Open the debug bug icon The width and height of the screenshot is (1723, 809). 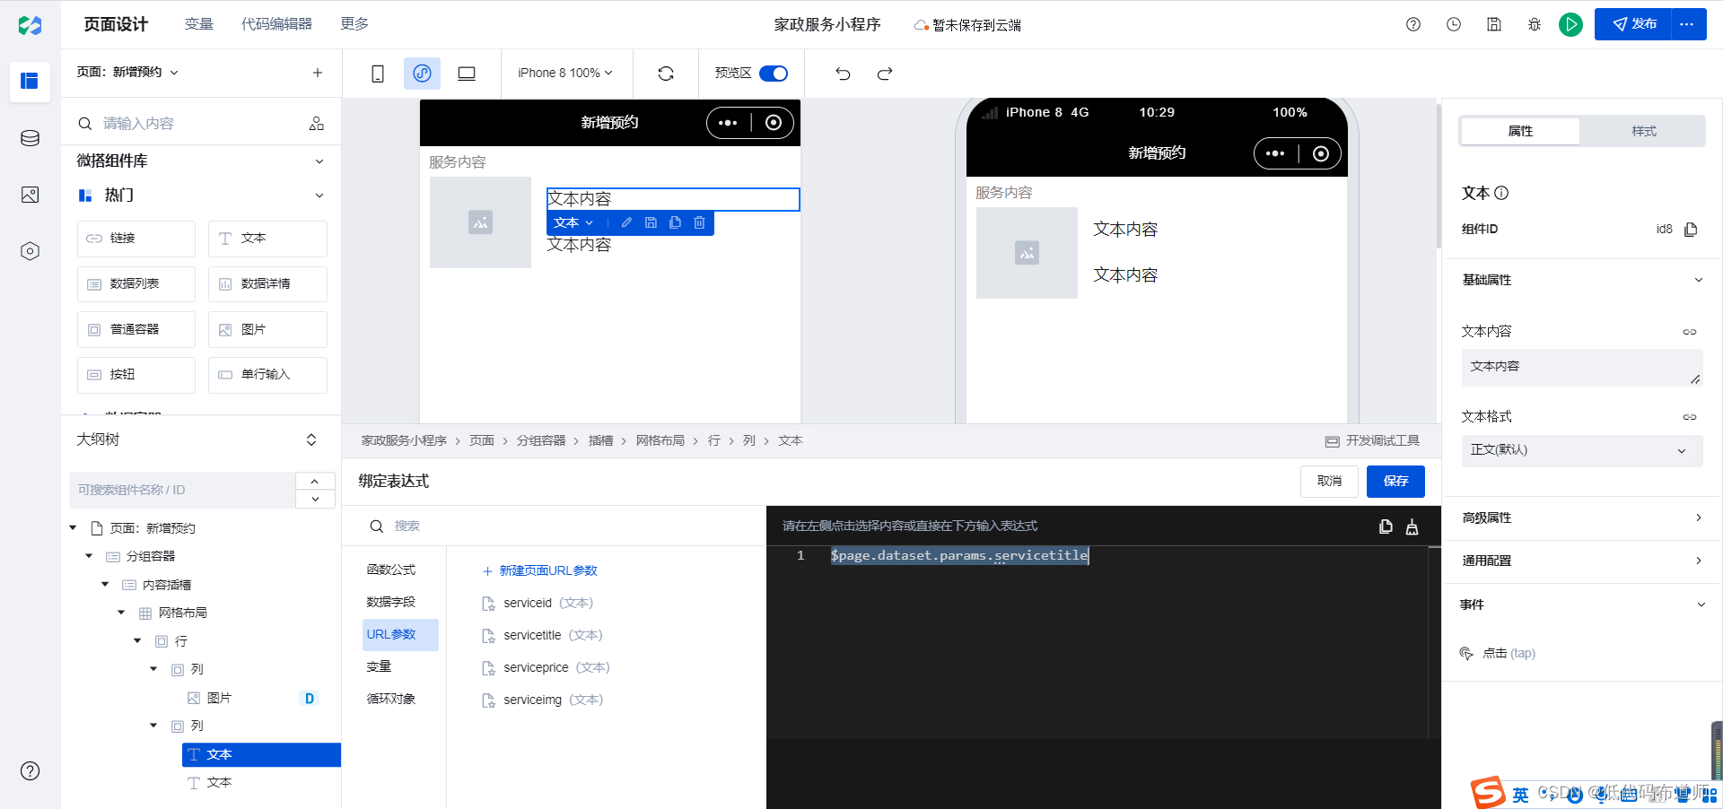[1535, 24]
